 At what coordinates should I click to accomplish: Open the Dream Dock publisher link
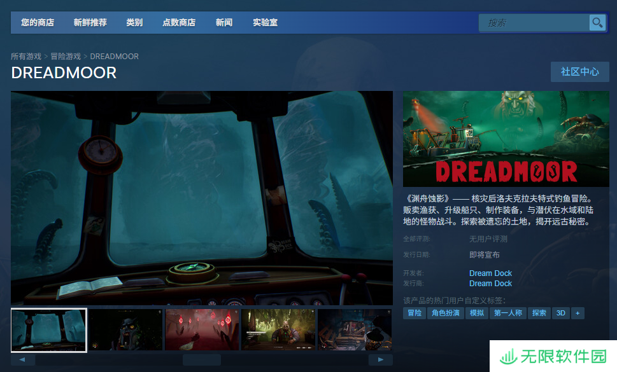(490, 283)
